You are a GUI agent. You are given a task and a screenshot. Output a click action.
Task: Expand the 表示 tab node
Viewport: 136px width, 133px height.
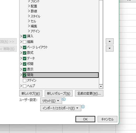[21, 69]
